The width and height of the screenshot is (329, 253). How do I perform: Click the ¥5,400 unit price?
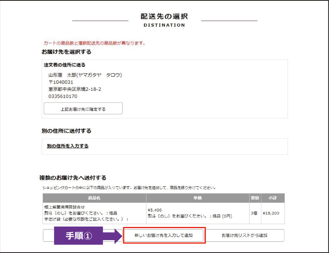click(154, 210)
